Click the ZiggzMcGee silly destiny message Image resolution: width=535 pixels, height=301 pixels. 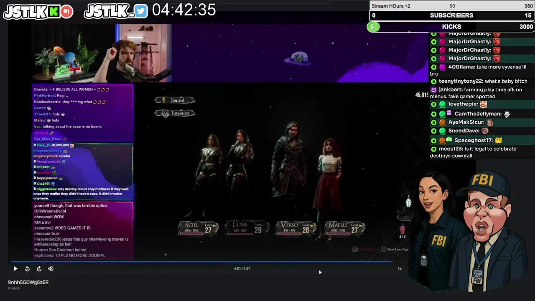click(81, 194)
